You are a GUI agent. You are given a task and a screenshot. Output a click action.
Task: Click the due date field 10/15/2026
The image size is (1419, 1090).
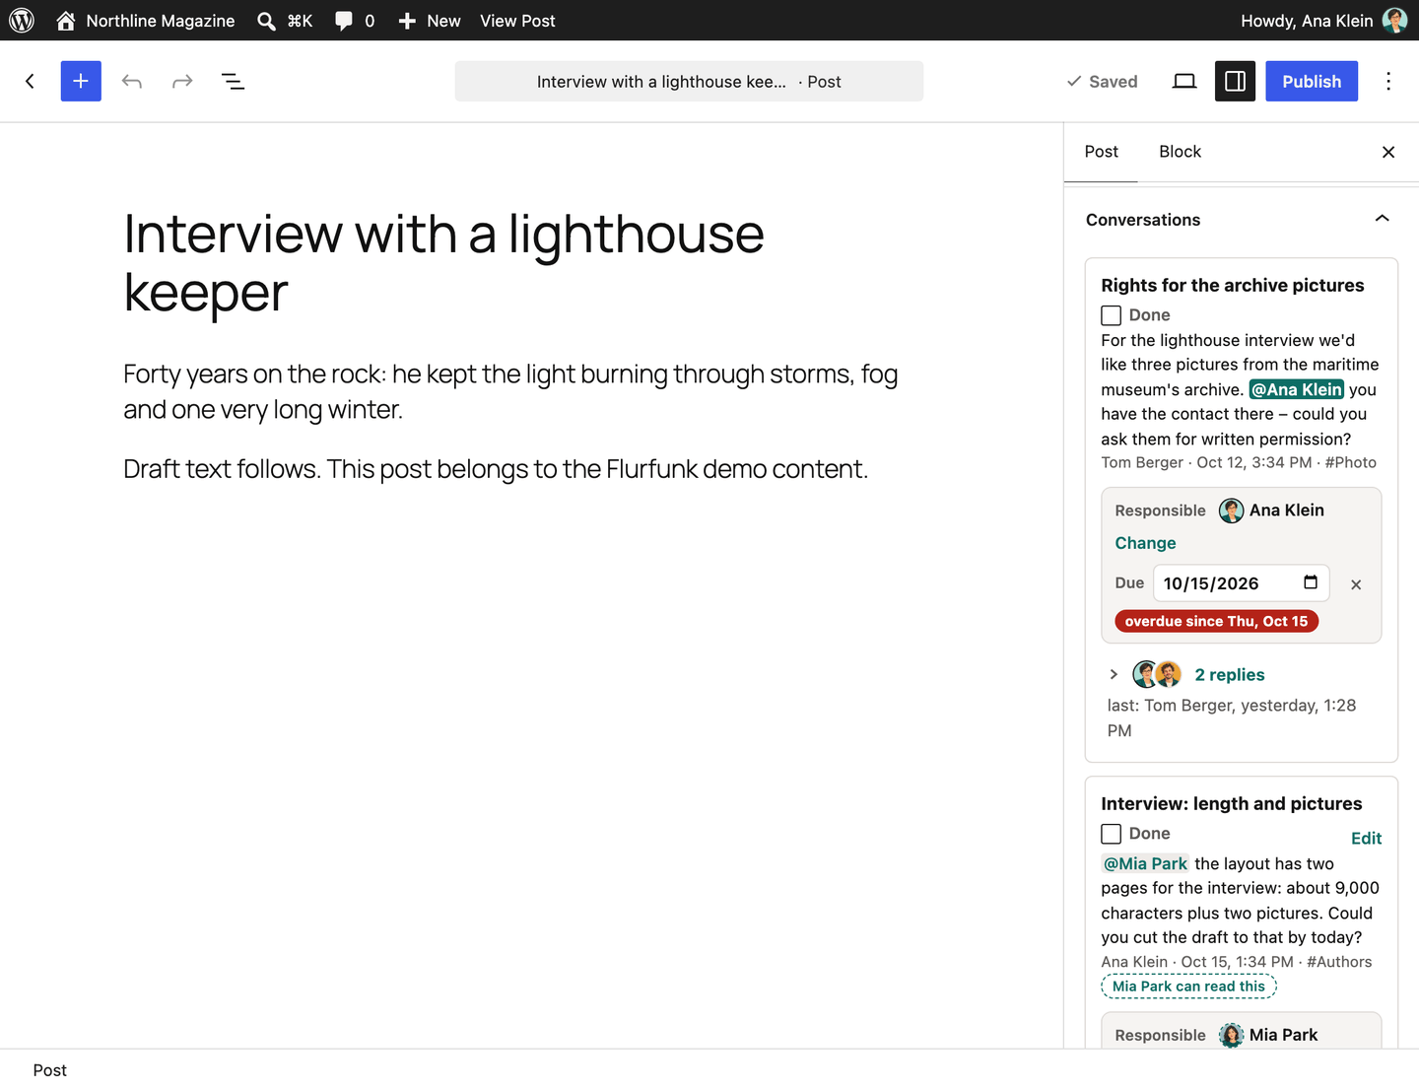point(1241,582)
